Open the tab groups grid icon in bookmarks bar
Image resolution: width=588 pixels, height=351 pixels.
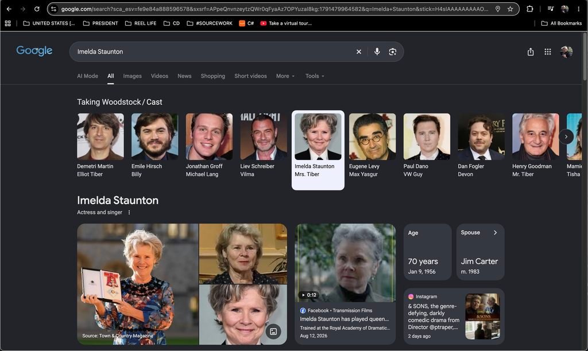[x=8, y=23]
